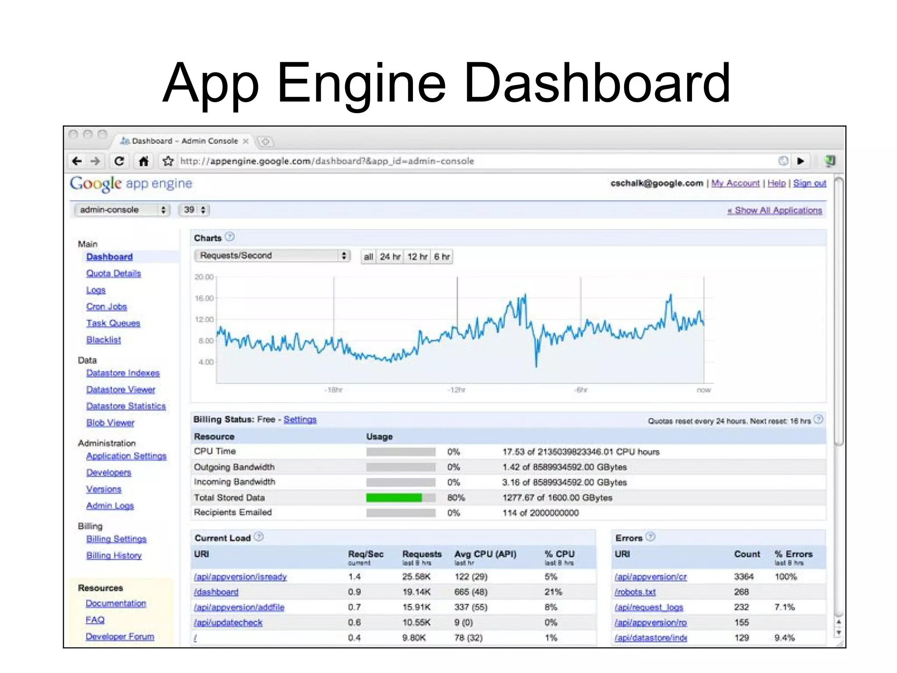Go to the browser home icon
This screenshot has height=673, width=897.
(x=144, y=161)
